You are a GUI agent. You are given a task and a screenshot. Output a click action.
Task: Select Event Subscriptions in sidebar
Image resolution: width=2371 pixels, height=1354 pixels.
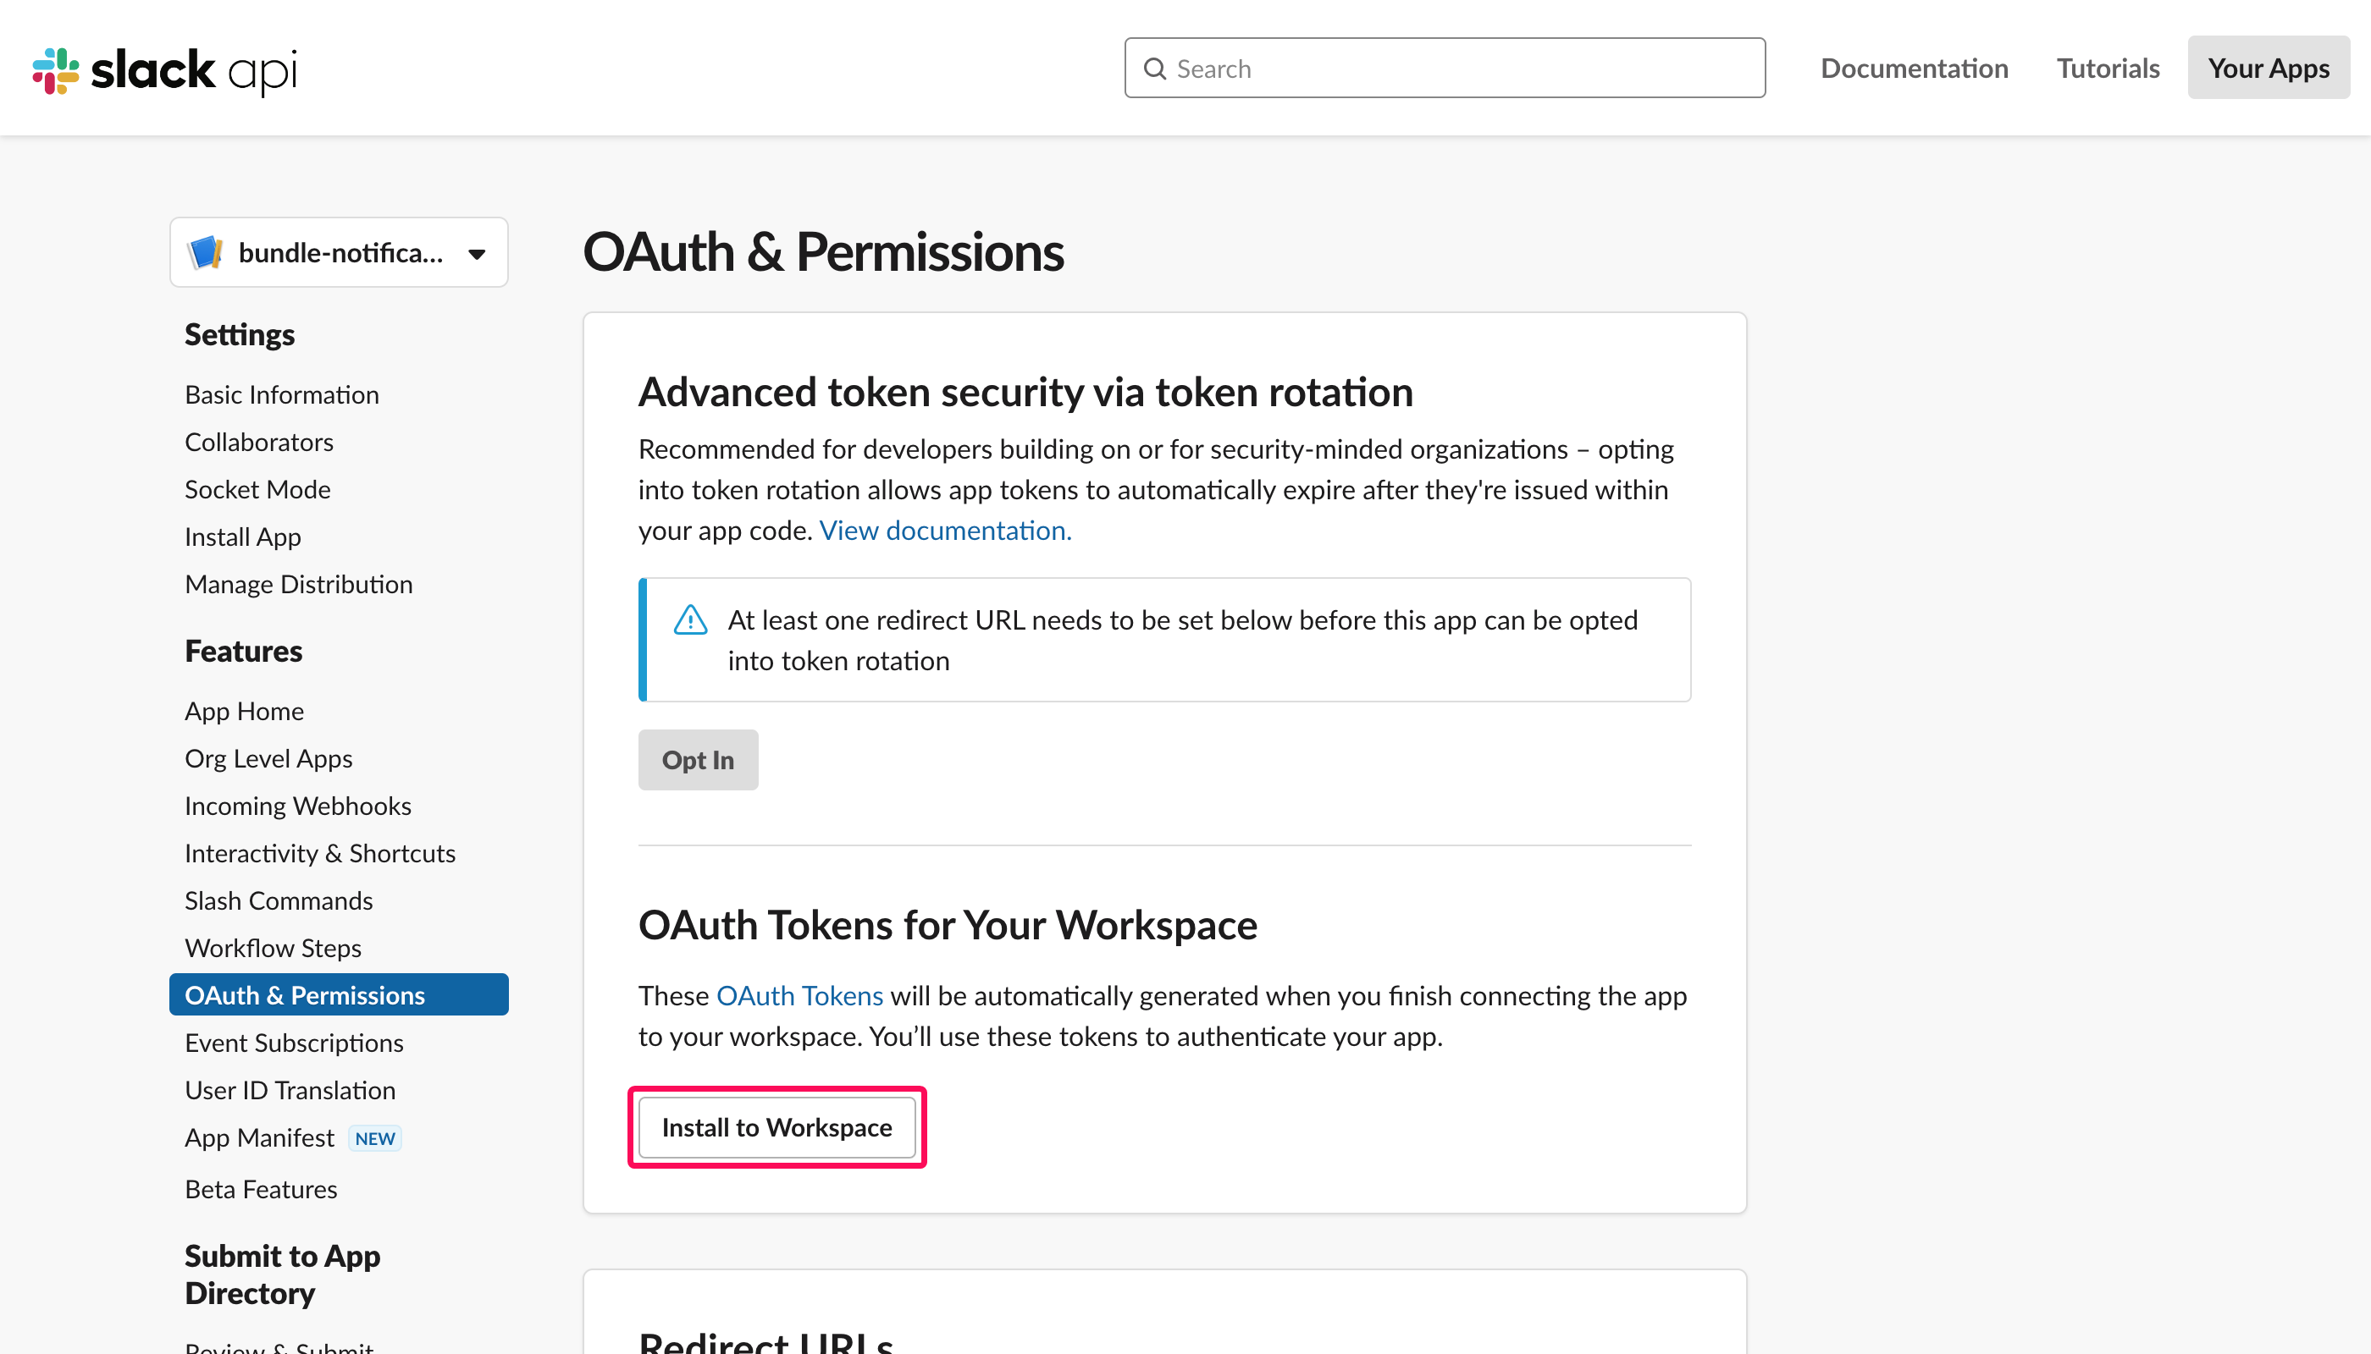[294, 1043]
